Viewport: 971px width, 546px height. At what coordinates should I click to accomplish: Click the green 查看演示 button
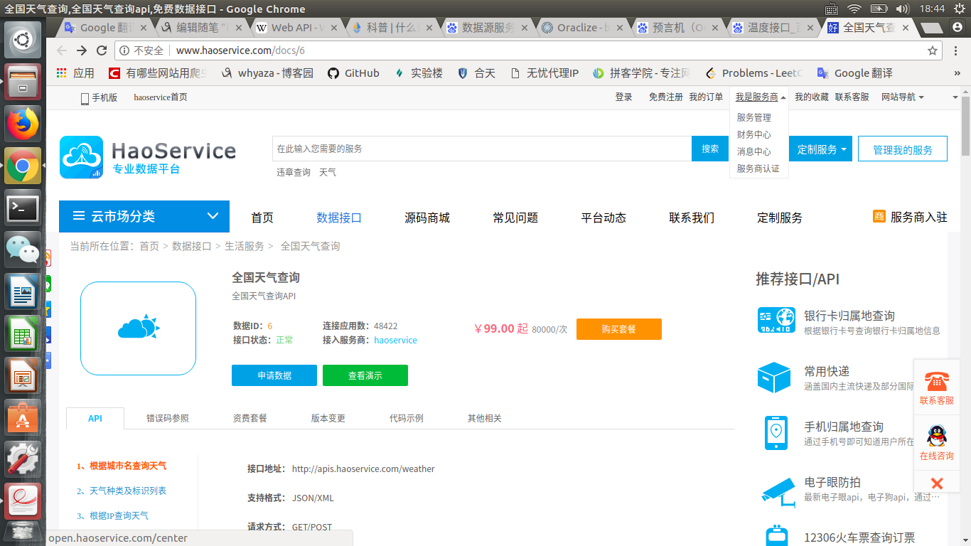coord(365,375)
